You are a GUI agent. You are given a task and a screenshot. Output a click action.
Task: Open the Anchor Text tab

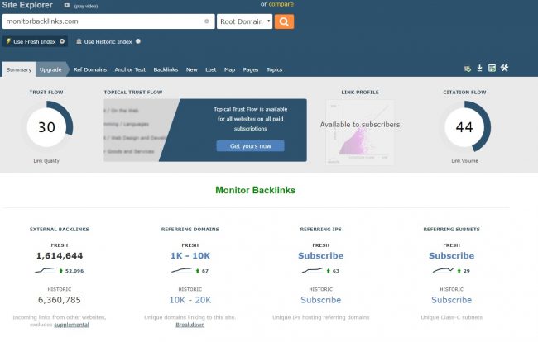129,70
